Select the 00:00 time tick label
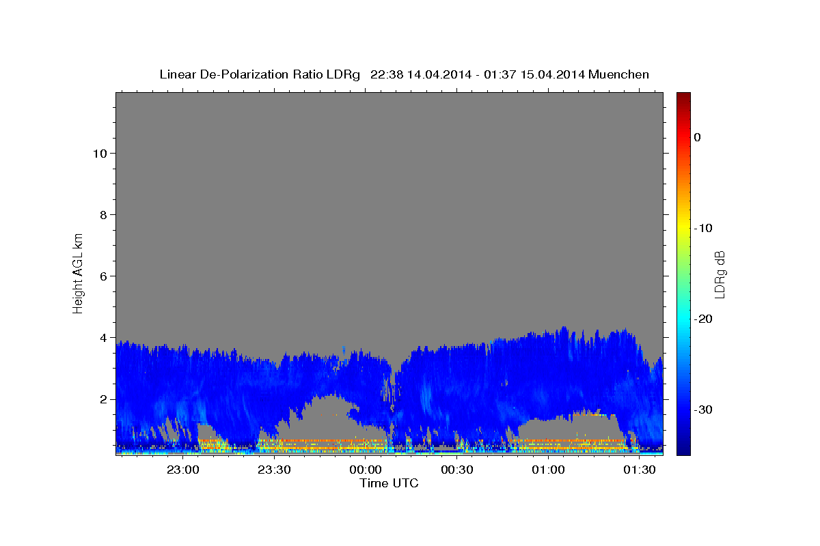 [x=366, y=470]
